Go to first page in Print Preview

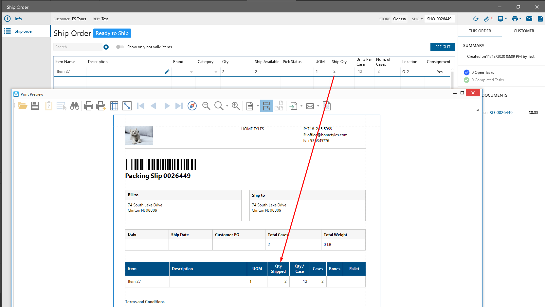click(141, 106)
